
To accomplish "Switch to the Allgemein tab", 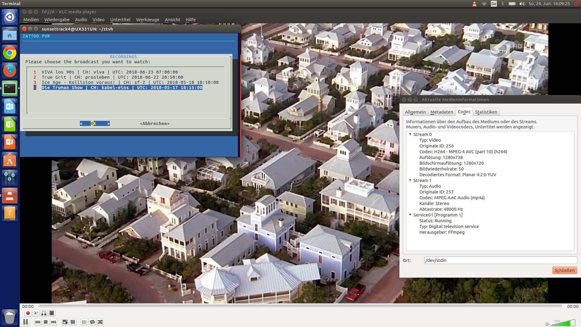I will click(x=415, y=112).
